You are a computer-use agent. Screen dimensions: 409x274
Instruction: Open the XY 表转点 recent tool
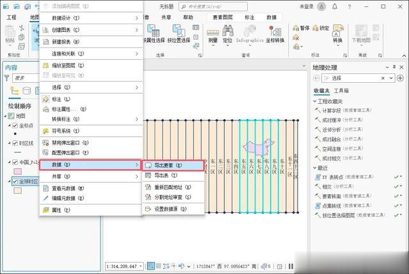pyautogui.click(x=344, y=177)
